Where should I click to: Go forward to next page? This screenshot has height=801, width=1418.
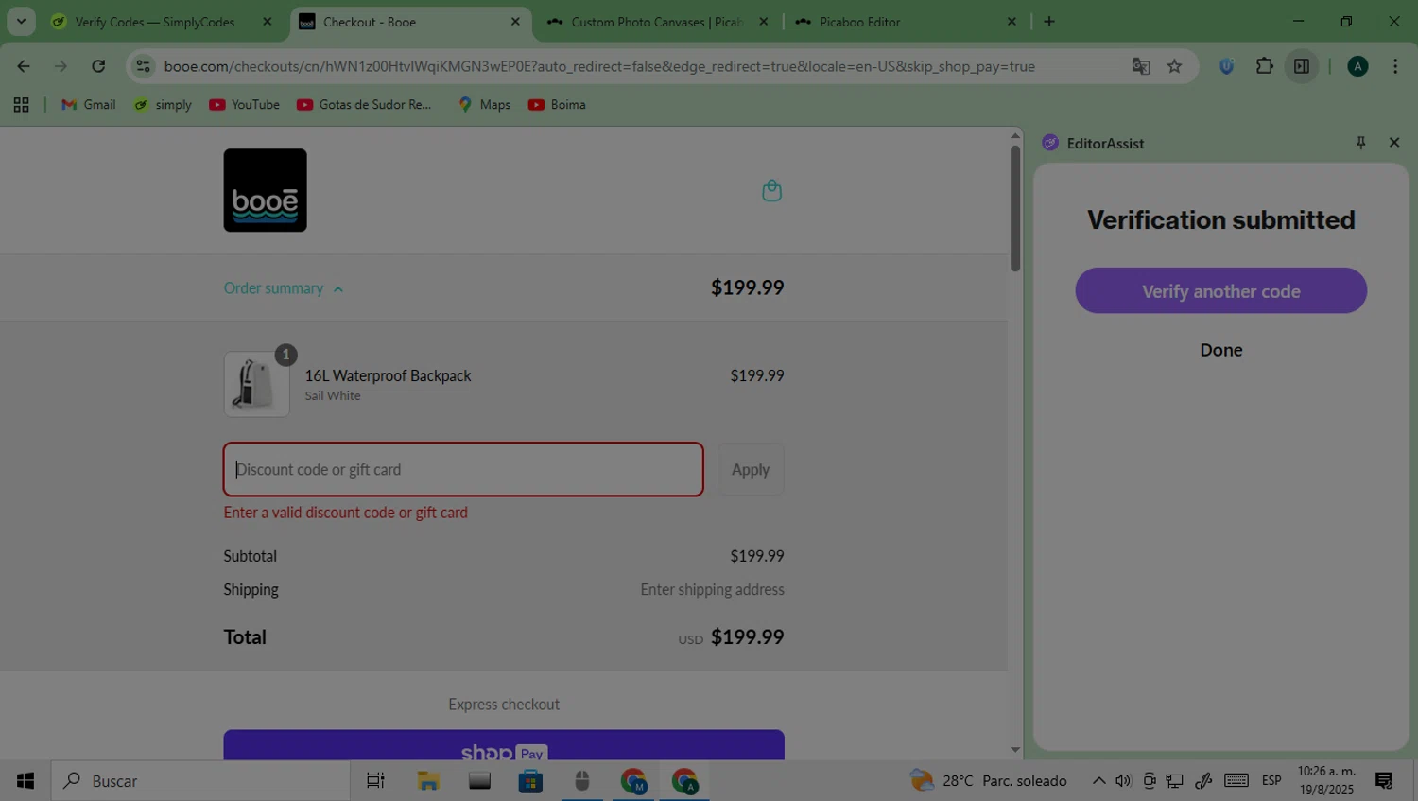tap(61, 66)
